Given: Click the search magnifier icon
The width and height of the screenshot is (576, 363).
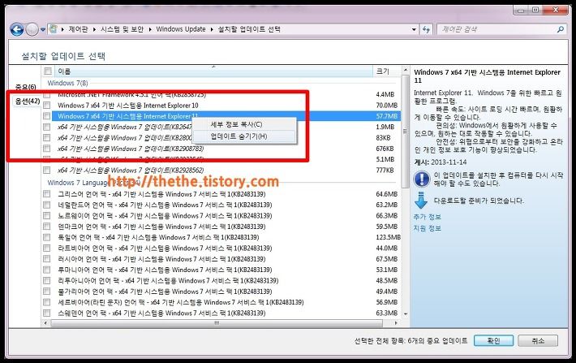Looking at the screenshot, I should coord(561,29).
